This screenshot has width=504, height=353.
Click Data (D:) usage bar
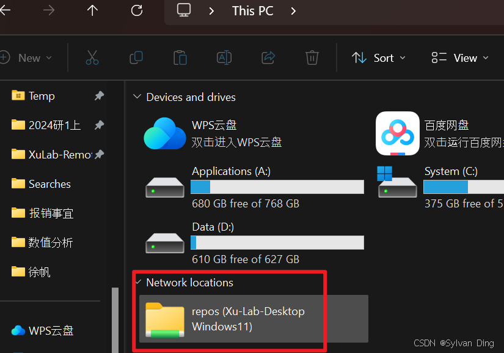click(277, 243)
